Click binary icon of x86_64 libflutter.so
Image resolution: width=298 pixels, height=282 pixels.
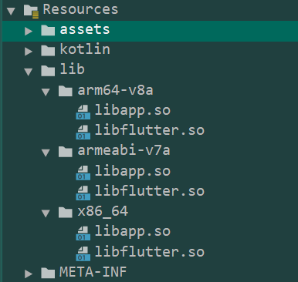(x=83, y=253)
